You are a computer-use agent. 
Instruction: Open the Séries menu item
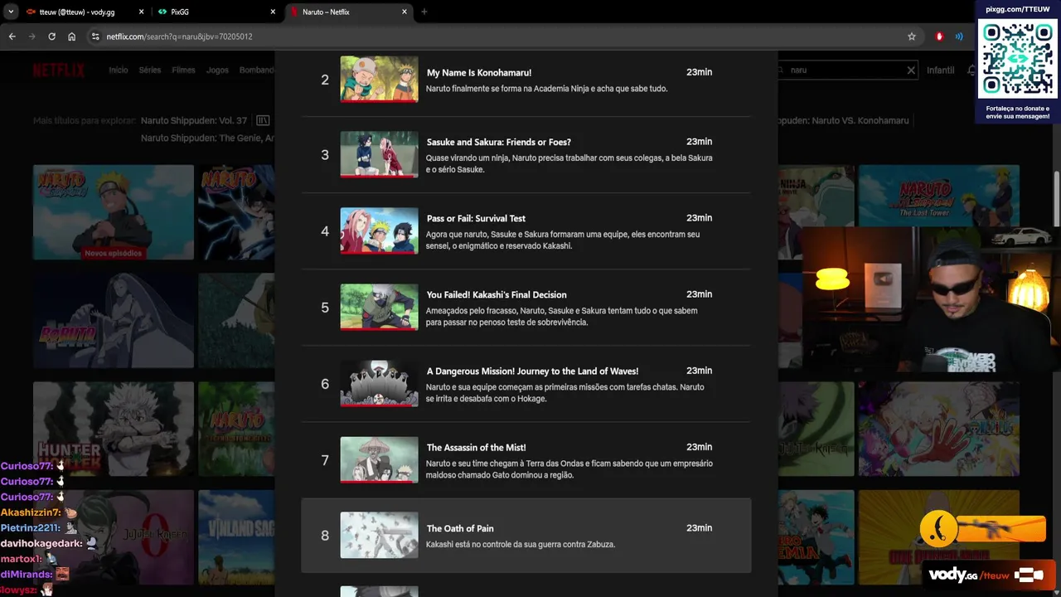pos(150,70)
